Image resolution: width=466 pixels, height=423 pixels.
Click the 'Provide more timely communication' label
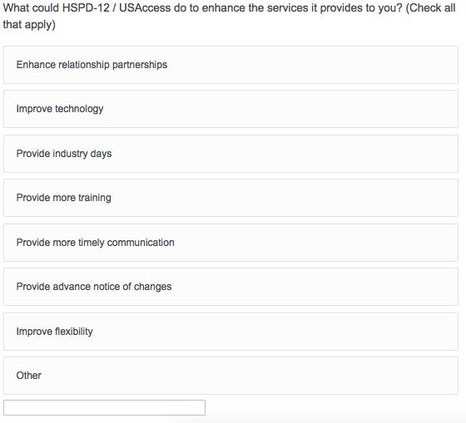click(95, 243)
